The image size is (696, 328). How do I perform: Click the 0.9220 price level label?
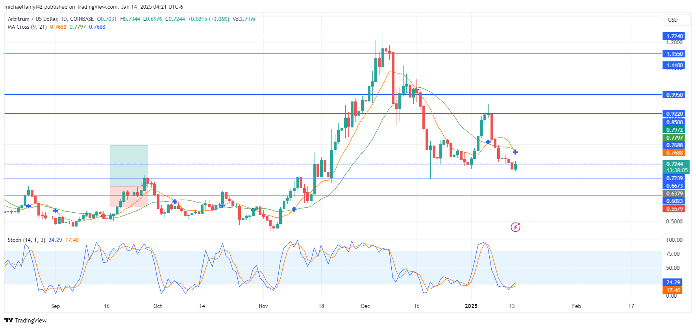point(674,114)
